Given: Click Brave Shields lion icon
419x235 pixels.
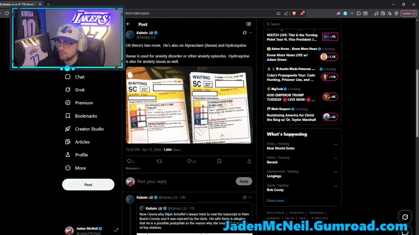Looking at the screenshot, I should (294, 13).
